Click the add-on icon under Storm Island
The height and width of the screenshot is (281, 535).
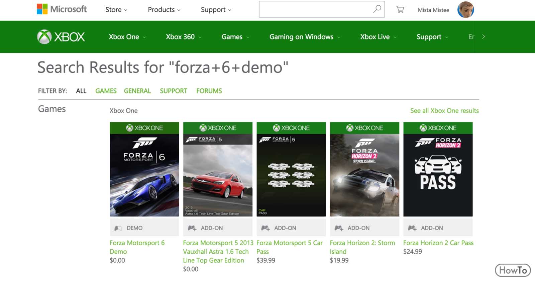339,228
